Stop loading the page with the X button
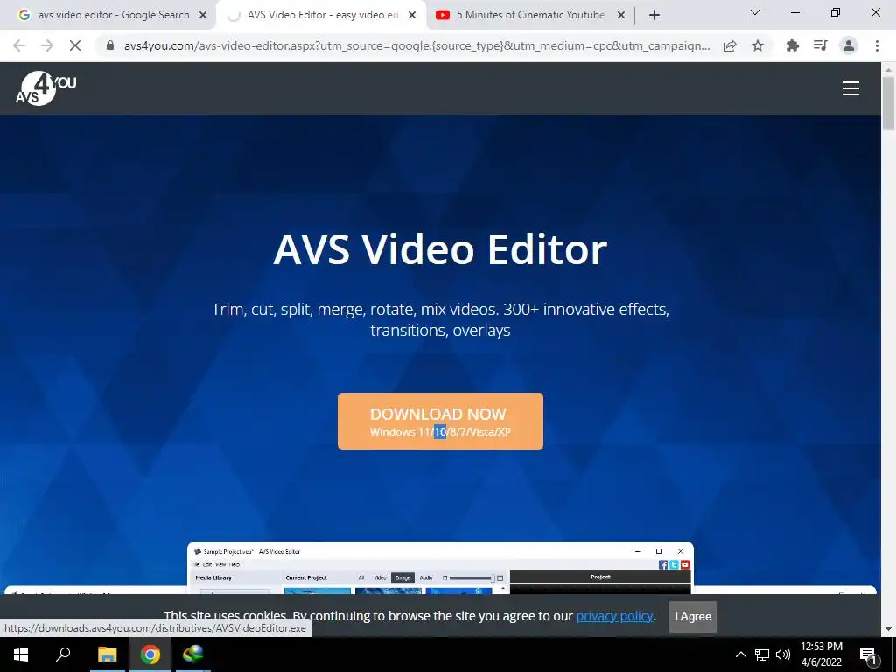The image size is (896, 672). click(75, 45)
